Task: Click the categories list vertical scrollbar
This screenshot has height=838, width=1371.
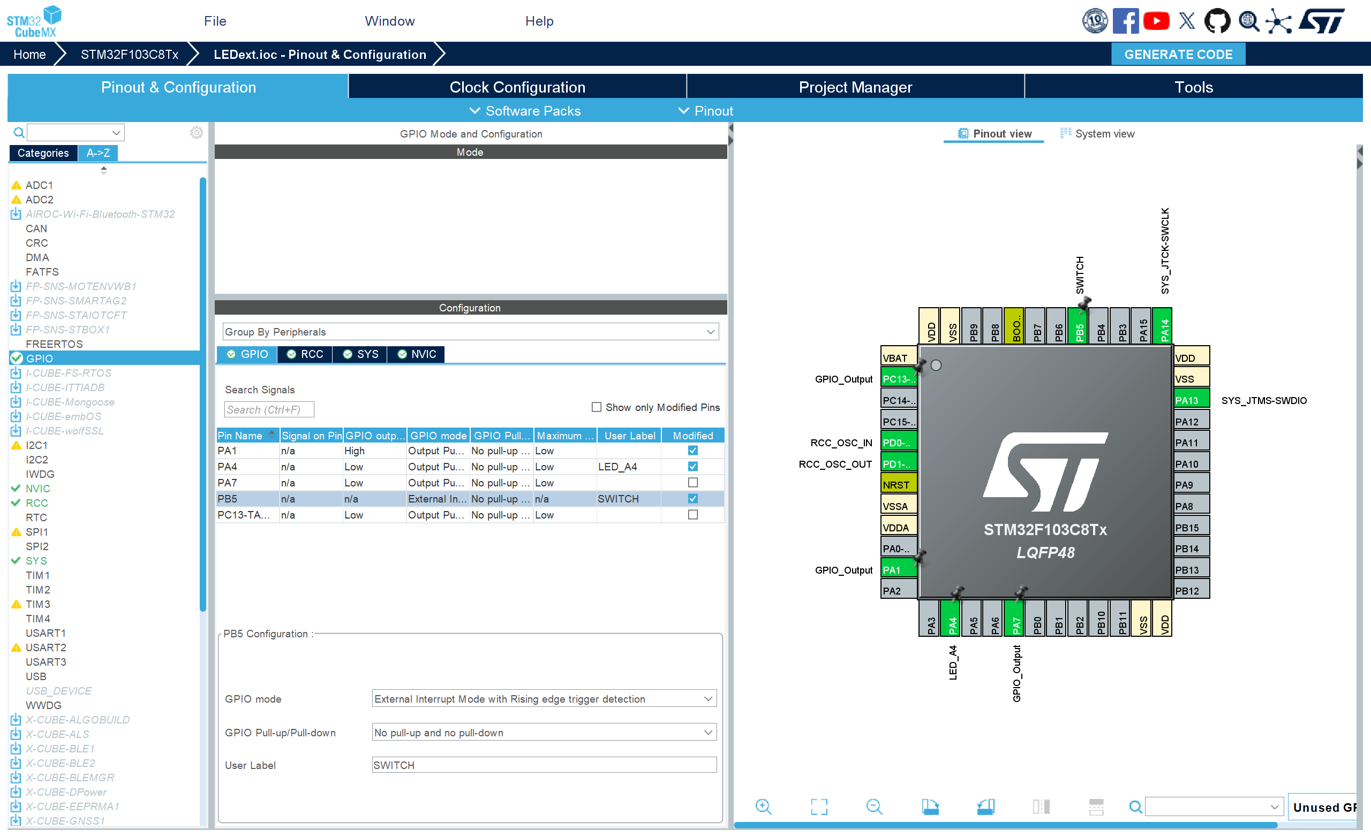Action: click(203, 394)
